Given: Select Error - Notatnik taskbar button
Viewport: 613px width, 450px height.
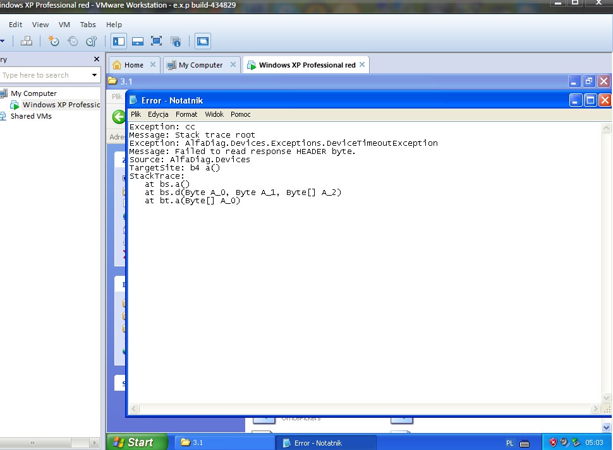Looking at the screenshot, I should 326,442.
